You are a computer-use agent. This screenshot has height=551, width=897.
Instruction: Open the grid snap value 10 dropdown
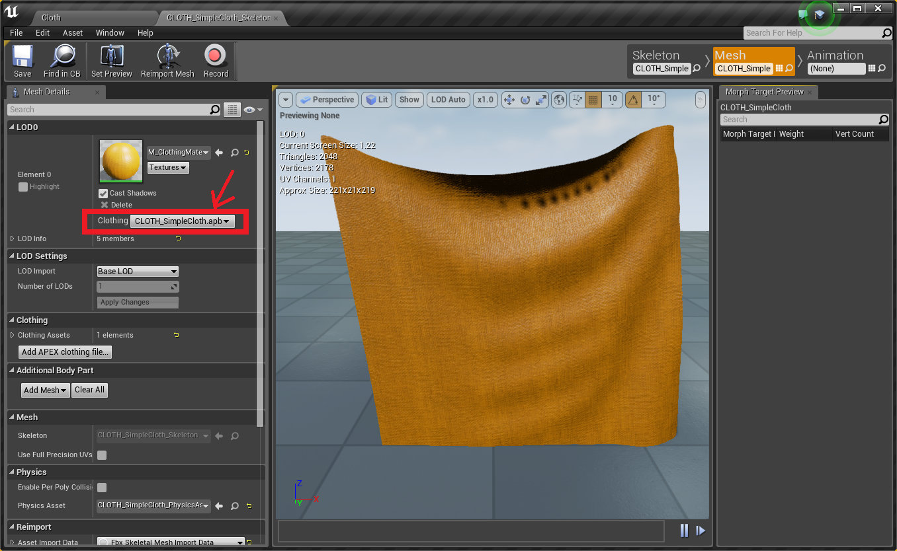tap(613, 100)
